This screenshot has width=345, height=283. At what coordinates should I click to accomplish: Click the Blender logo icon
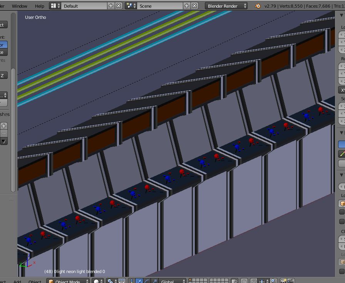[258, 6]
